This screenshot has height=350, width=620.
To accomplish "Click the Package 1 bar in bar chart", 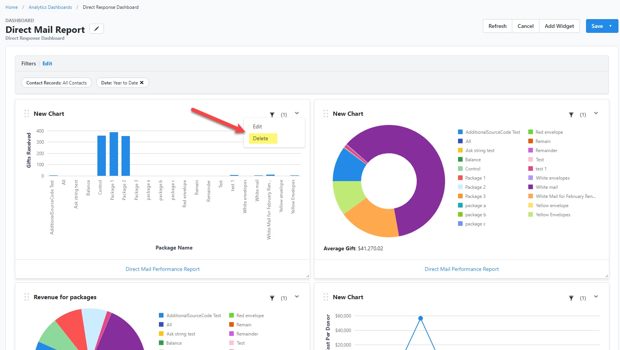I will [113, 154].
